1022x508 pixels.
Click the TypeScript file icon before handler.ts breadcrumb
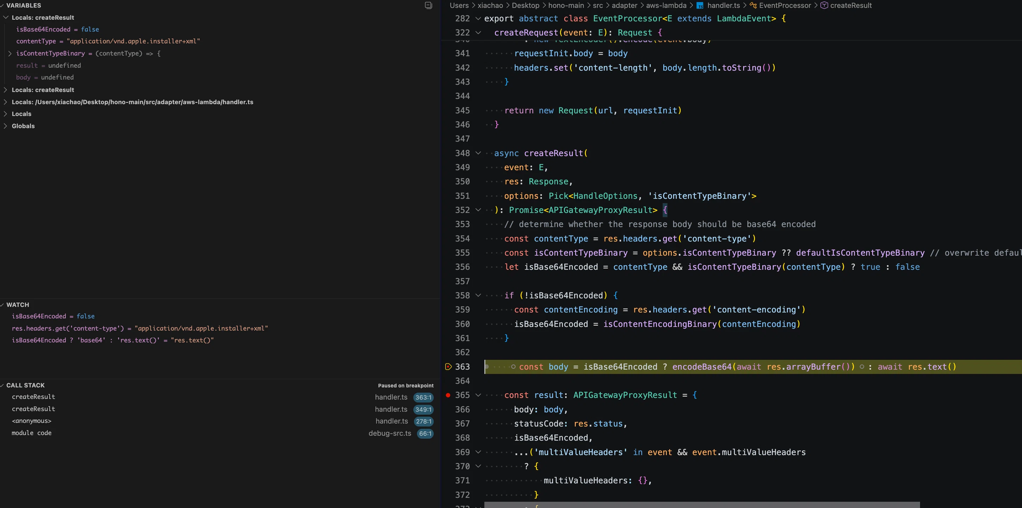(x=700, y=6)
